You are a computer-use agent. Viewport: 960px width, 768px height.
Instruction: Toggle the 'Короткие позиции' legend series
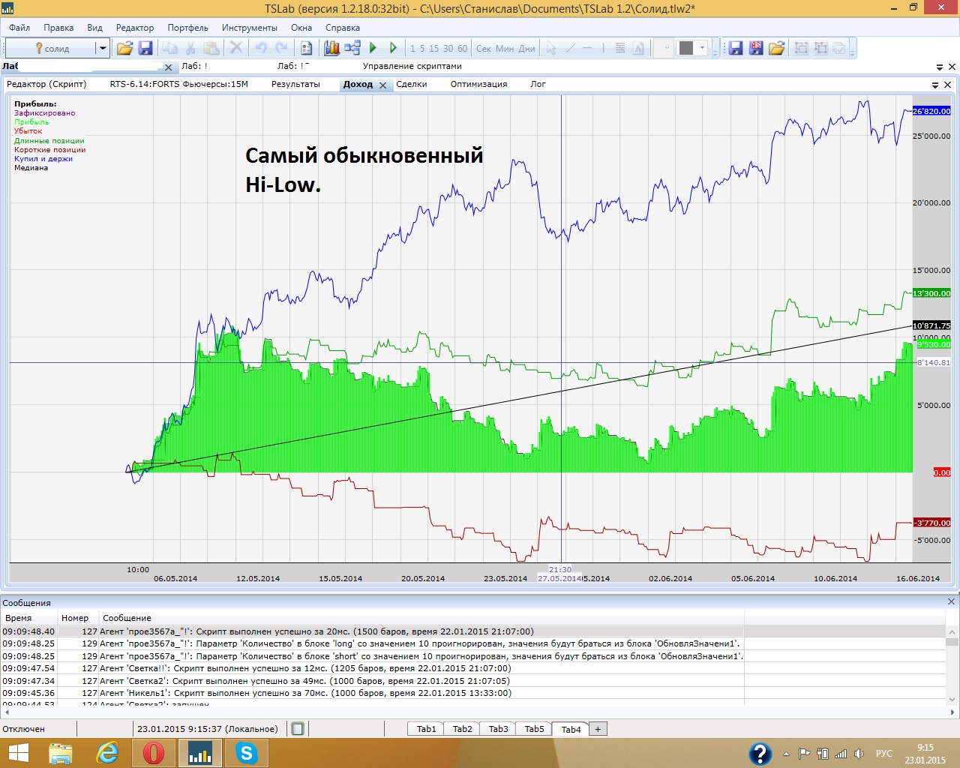[49, 150]
